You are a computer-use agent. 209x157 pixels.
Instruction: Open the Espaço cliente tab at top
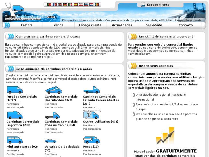(158, 5)
